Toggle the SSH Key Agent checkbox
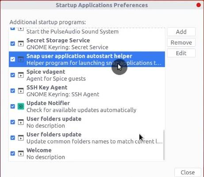The image size is (204, 177). (13, 90)
